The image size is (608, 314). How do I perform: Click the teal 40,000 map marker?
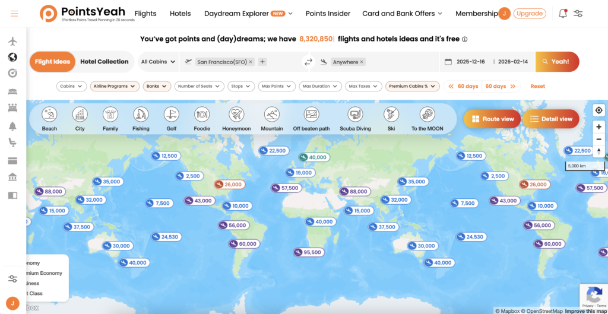315,157
